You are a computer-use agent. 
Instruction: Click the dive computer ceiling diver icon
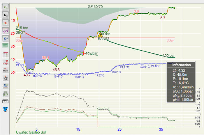point(6,38)
